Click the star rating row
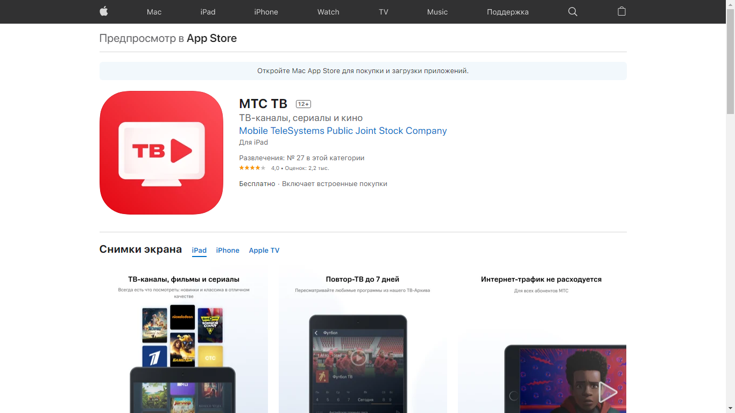 pyautogui.click(x=252, y=168)
